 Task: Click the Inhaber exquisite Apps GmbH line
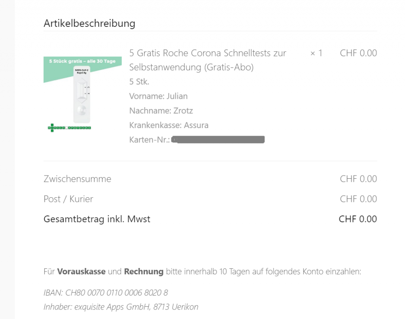(x=121, y=307)
